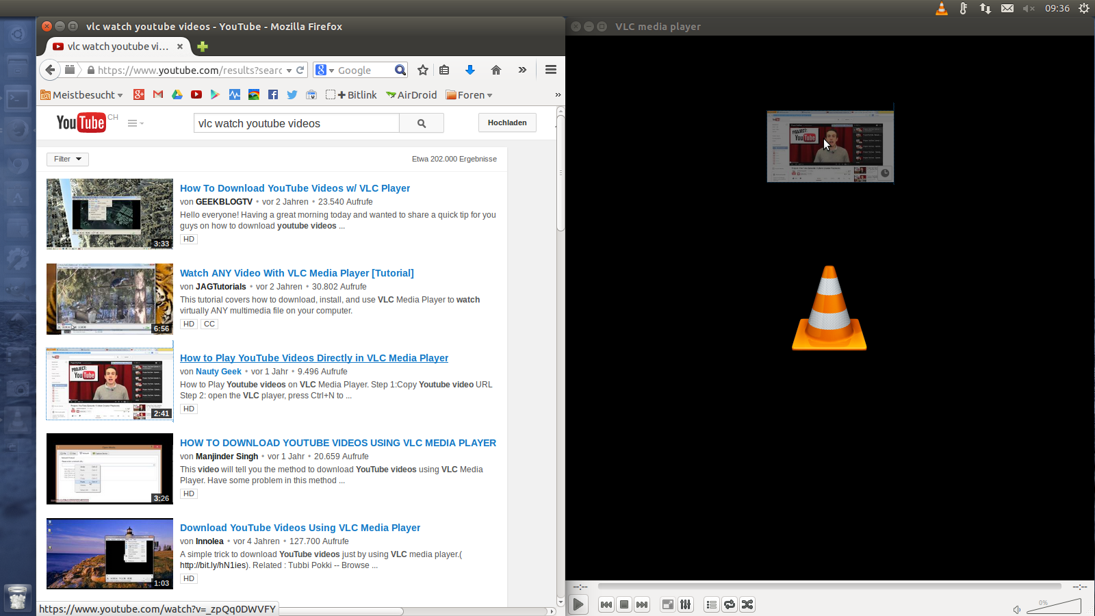The image size is (1095, 616).
Task: Toggle shuffle (random) in VLC
Action: 747,604
